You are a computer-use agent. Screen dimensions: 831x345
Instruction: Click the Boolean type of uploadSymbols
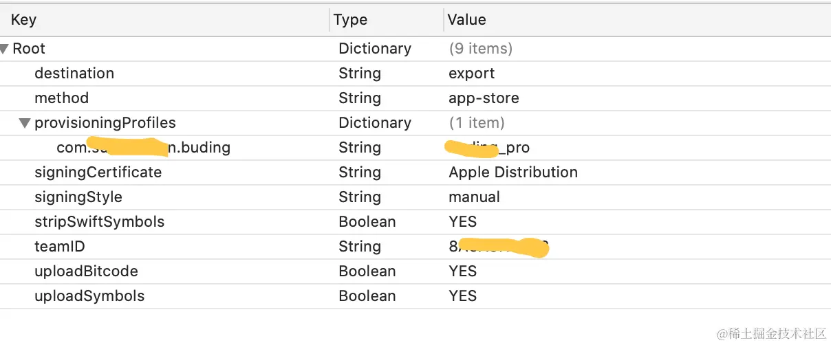click(367, 296)
